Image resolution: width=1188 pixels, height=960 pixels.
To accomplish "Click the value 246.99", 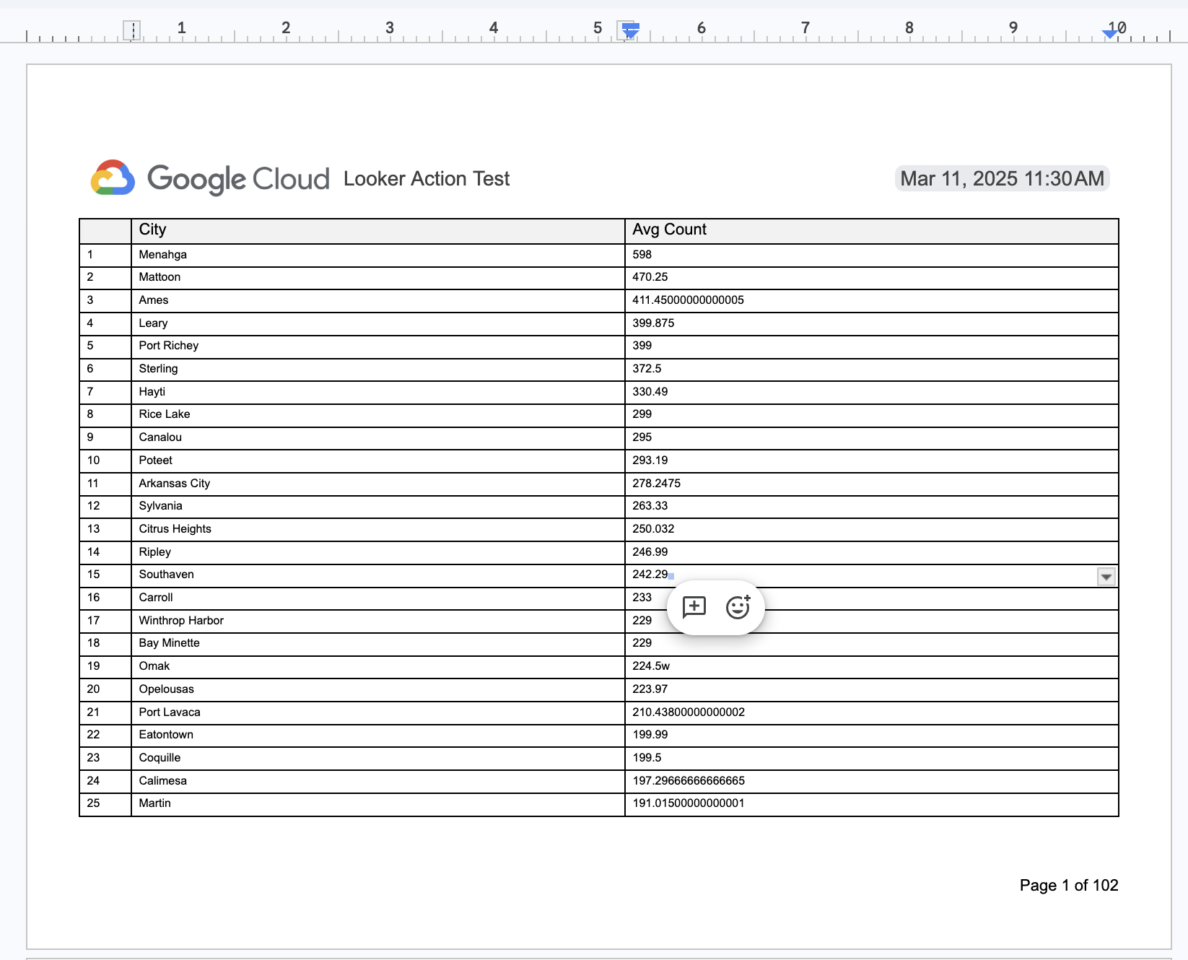I will tap(650, 552).
